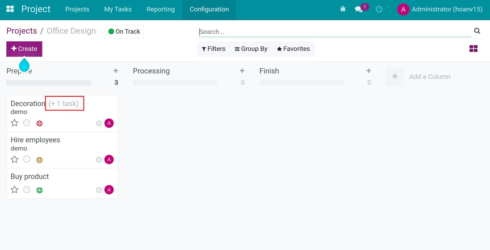The width and height of the screenshot is (490, 250).
Task: Switch to the Configuration menu
Action: pos(209,9)
